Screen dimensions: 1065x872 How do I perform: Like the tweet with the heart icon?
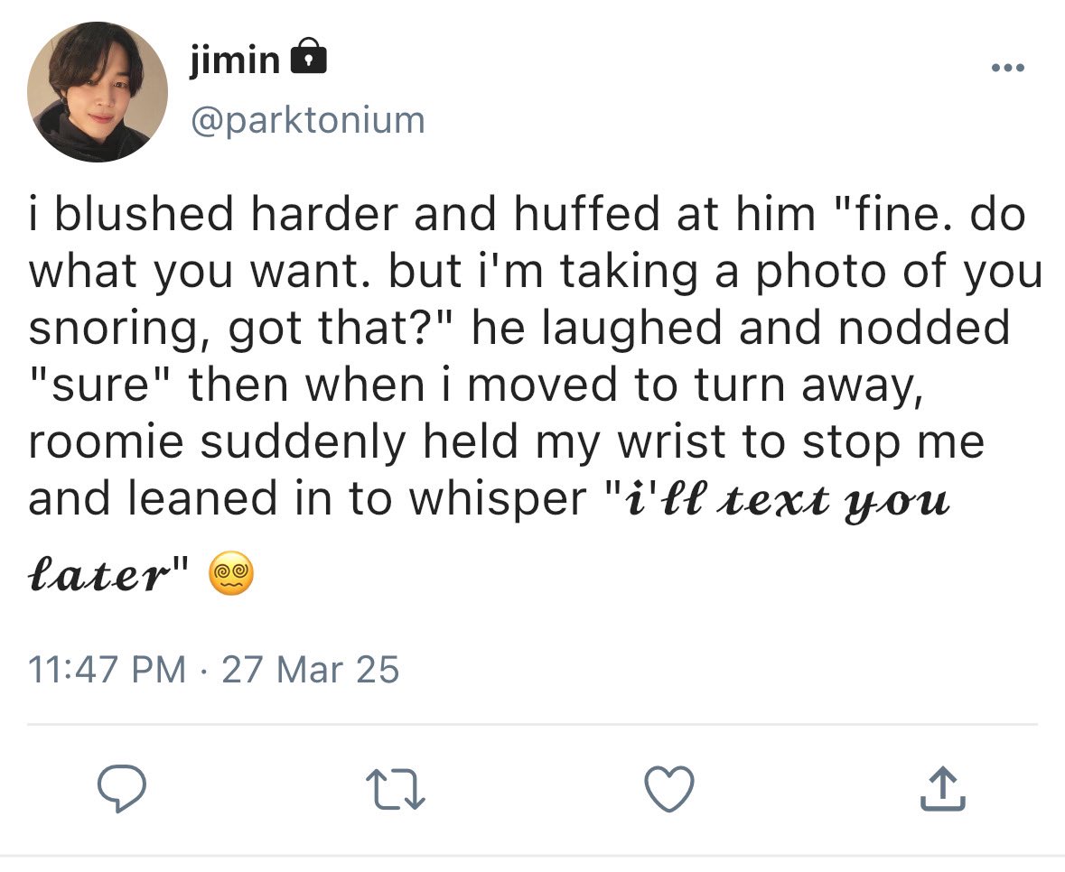point(669,789)
